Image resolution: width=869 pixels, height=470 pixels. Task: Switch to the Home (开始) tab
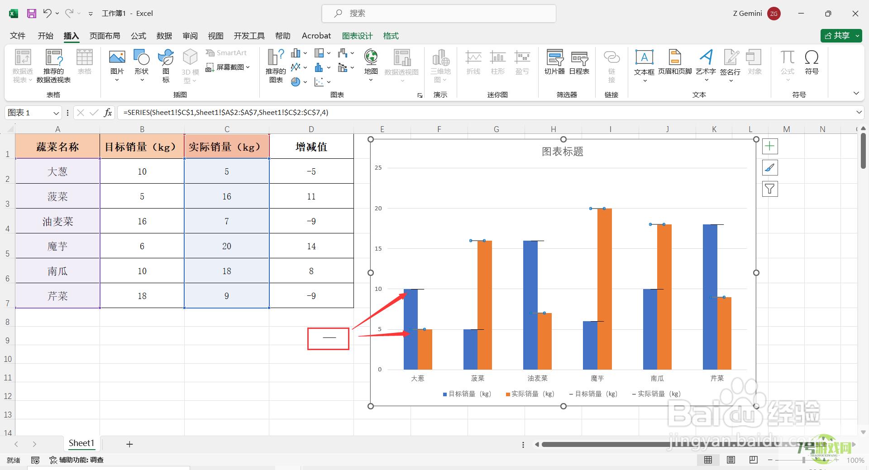click(x=45, y=36)
